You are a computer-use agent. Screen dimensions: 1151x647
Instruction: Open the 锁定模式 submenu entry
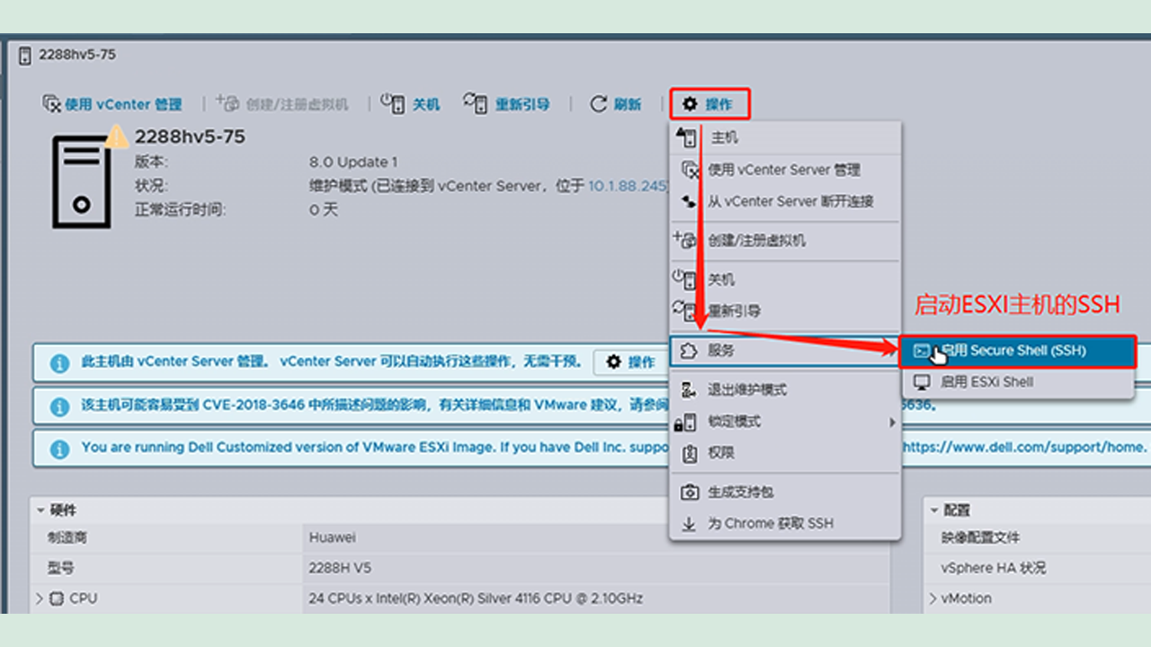click(x=785, y=421)
